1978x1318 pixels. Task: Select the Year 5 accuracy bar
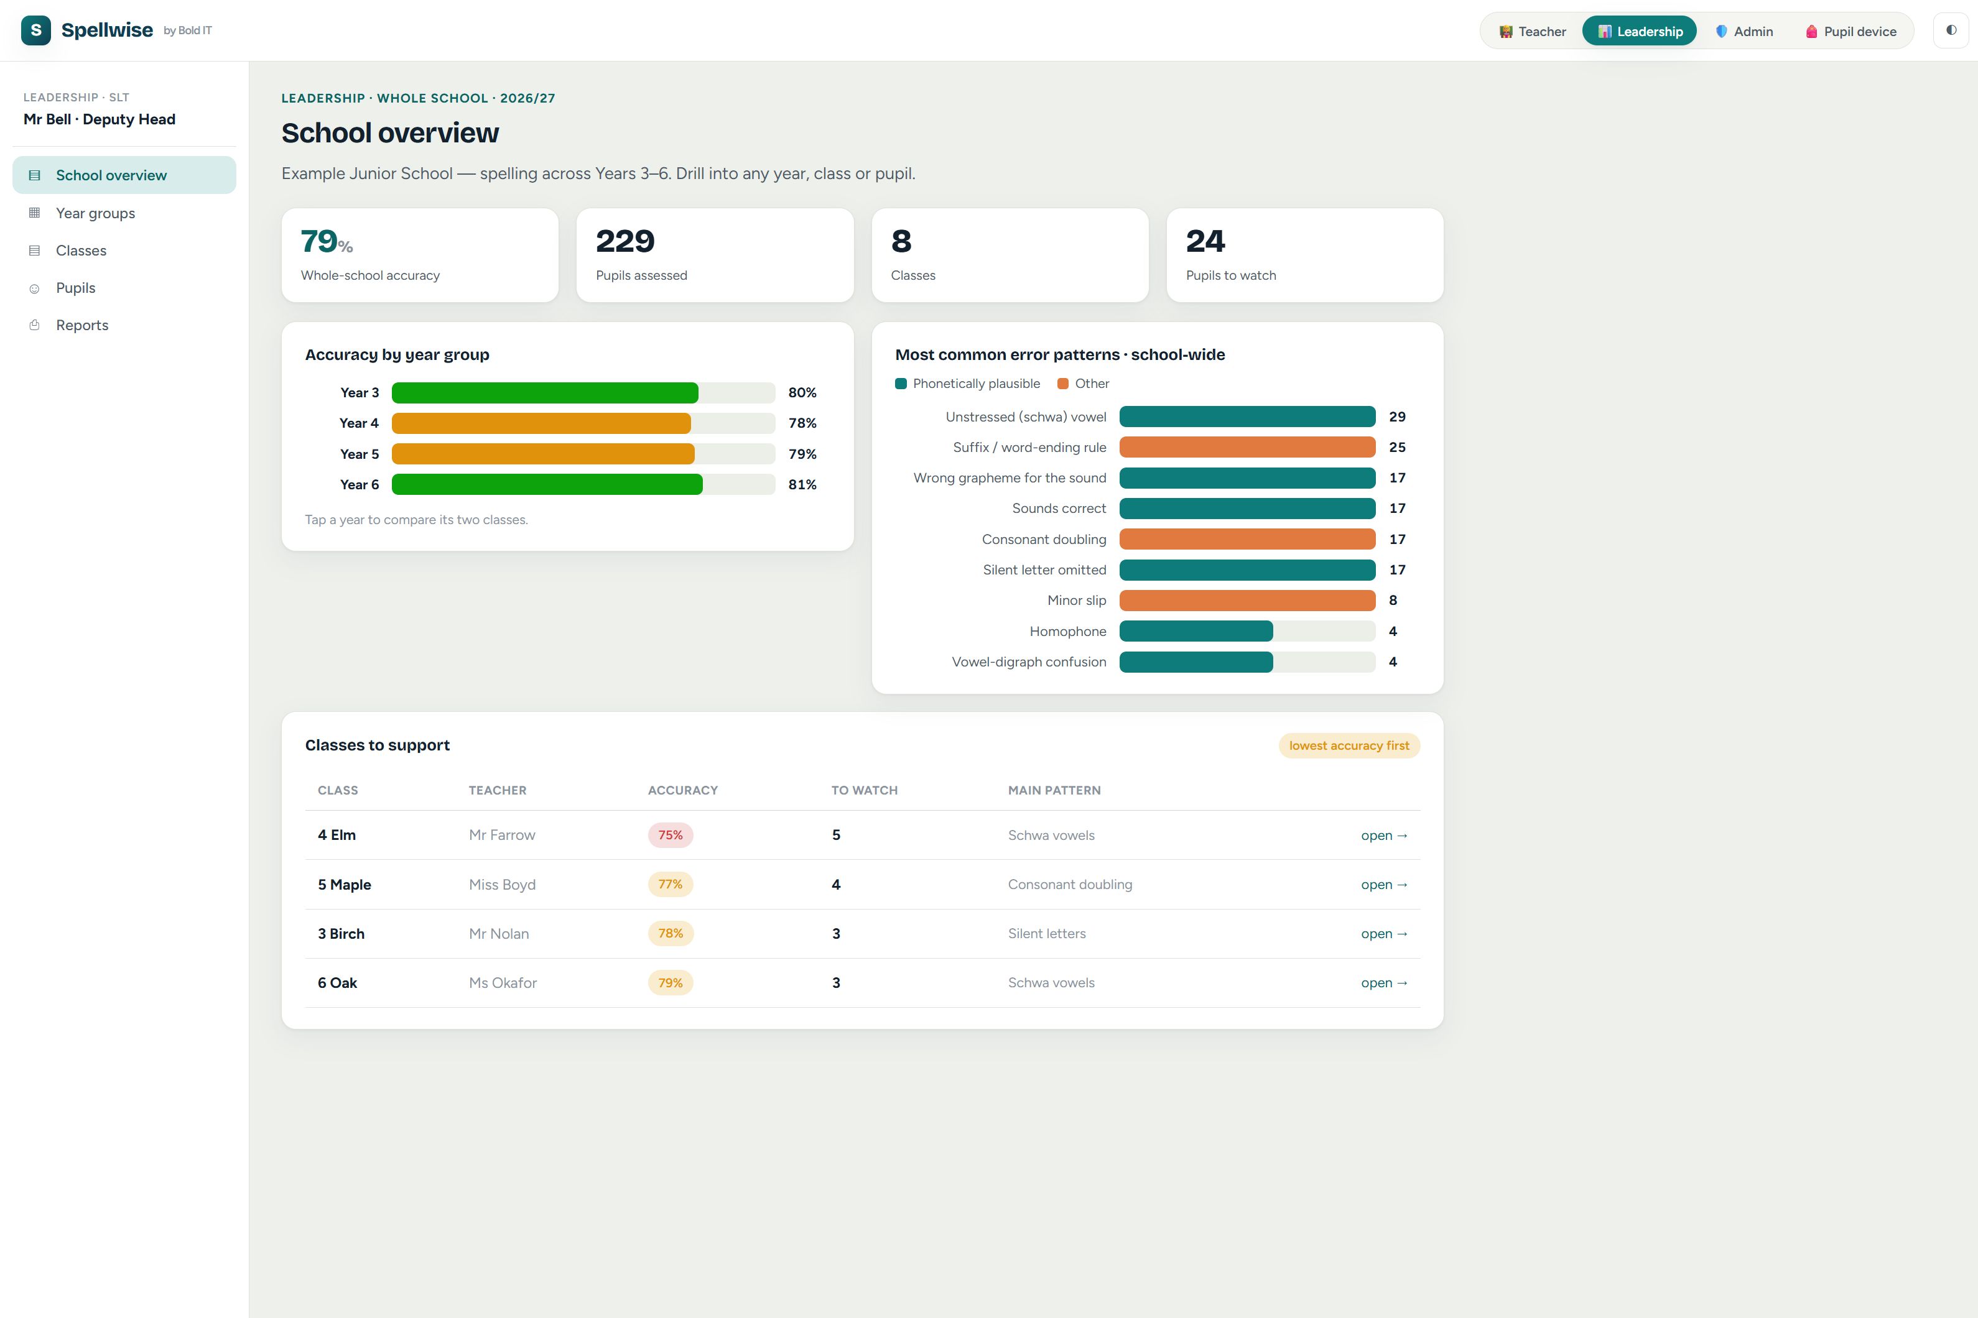(583, 454)
